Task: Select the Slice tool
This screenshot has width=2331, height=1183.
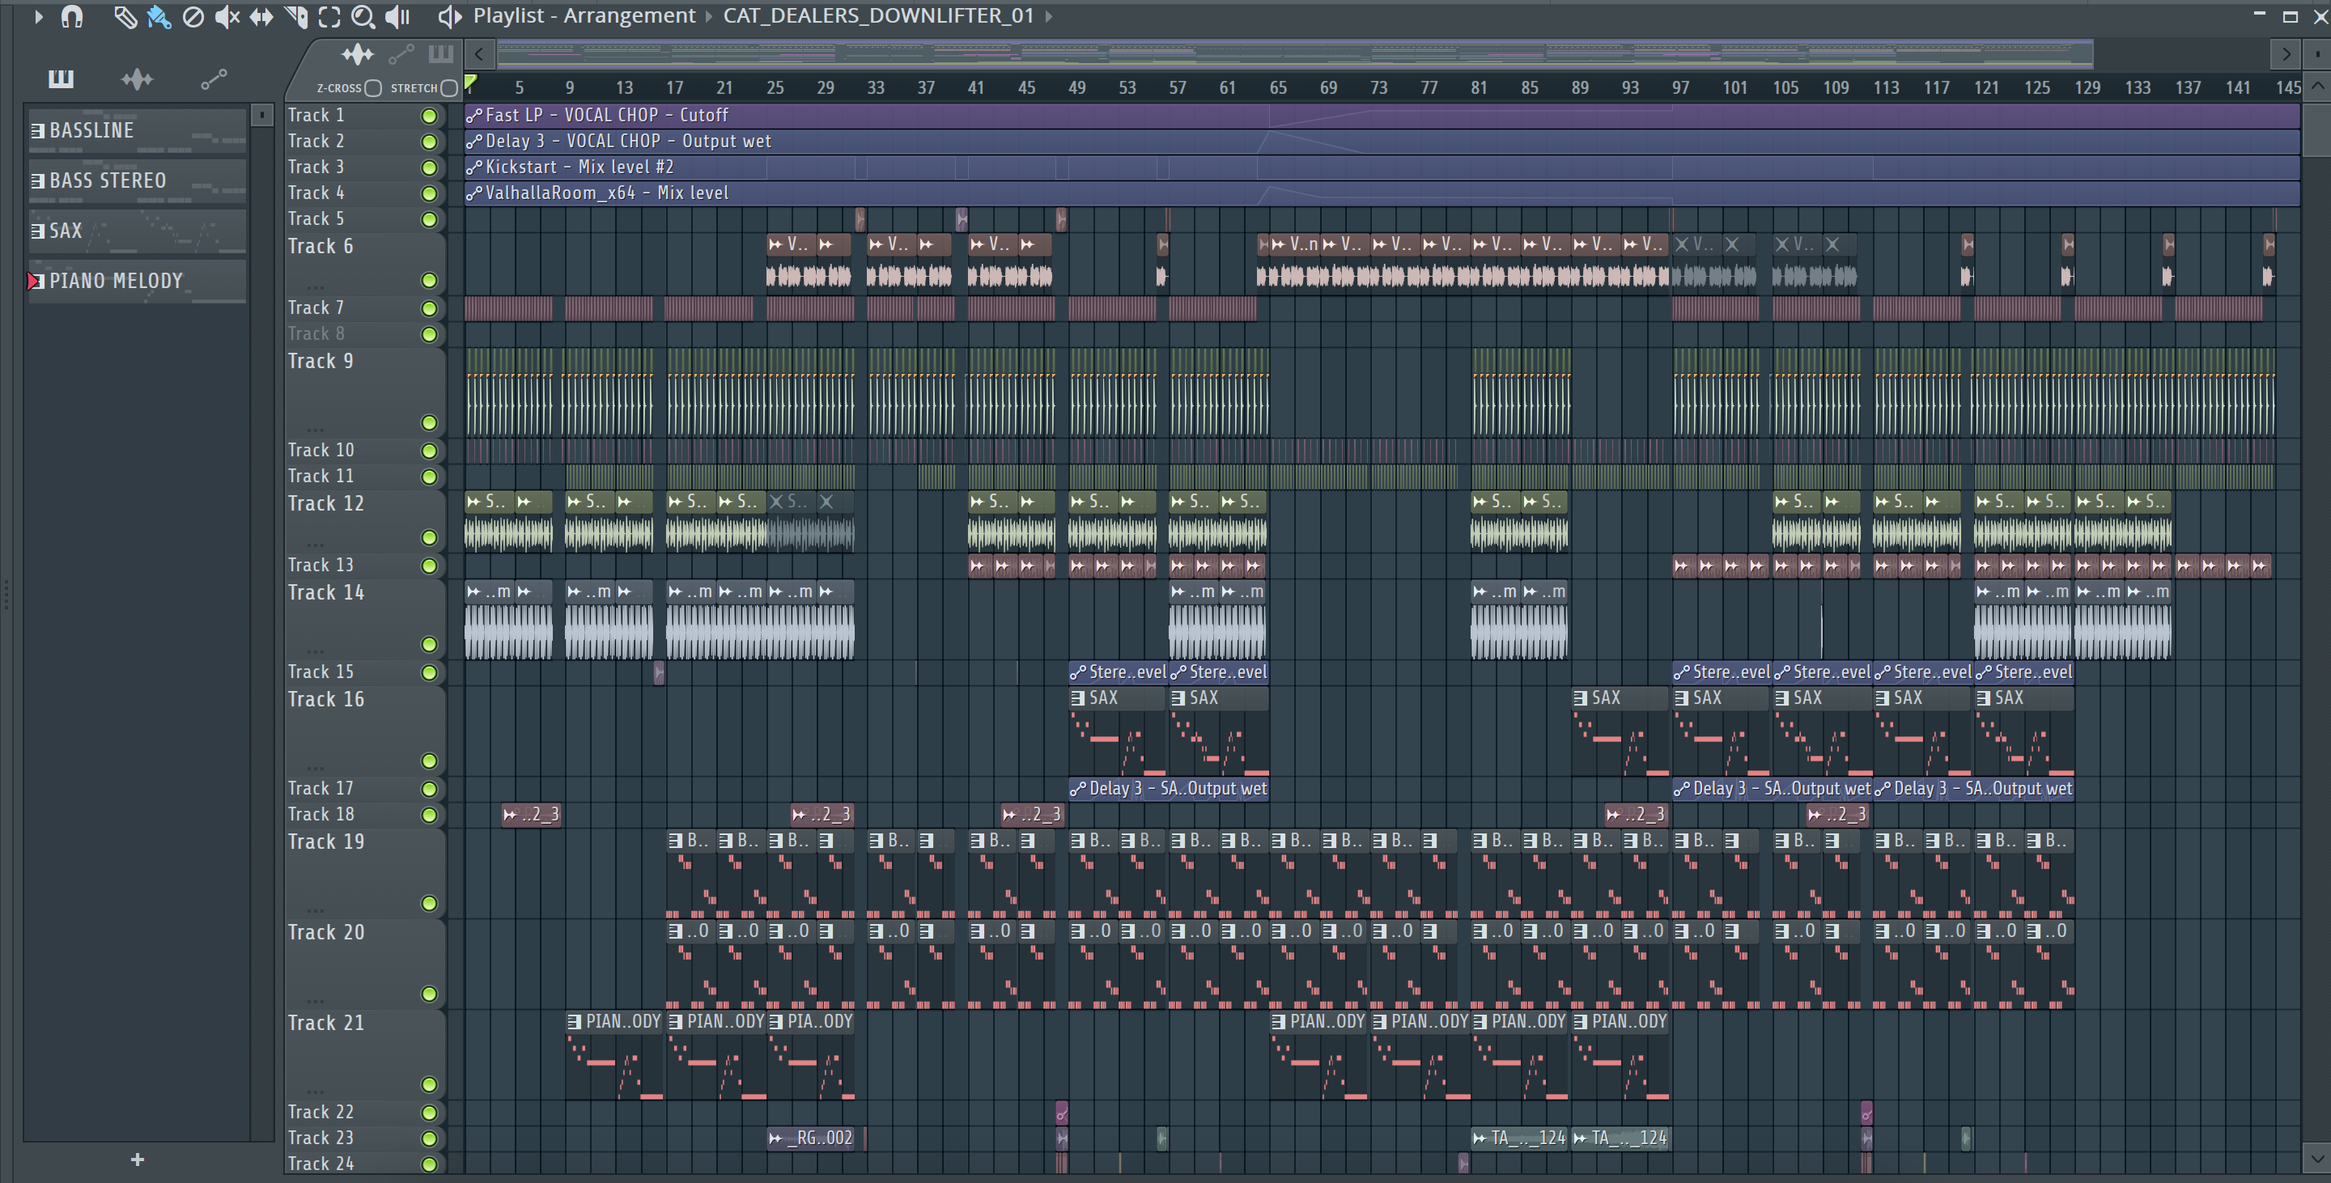Action: [295, 16]
